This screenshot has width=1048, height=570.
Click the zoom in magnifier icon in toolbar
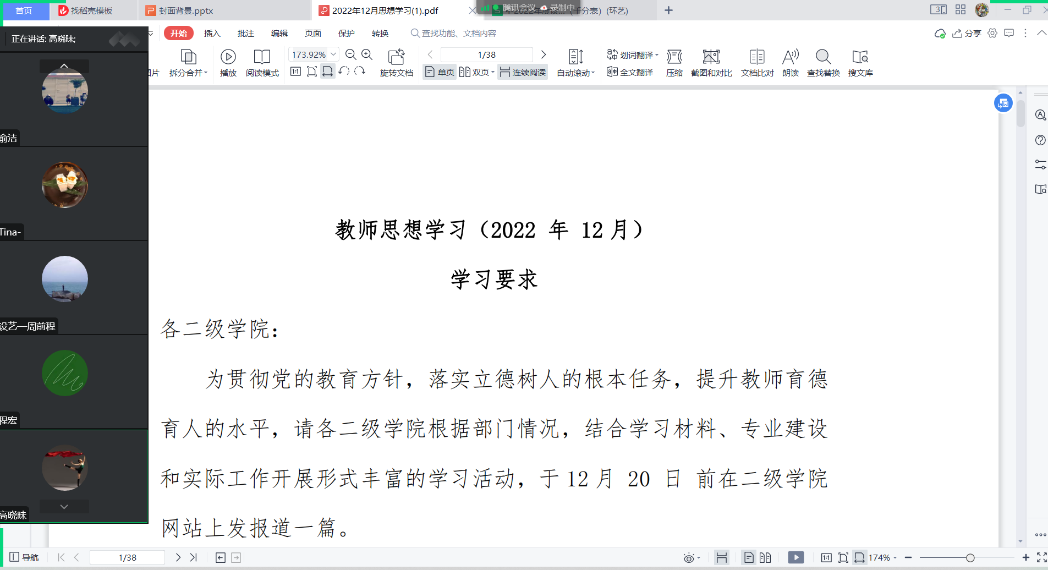pos(367,54)
